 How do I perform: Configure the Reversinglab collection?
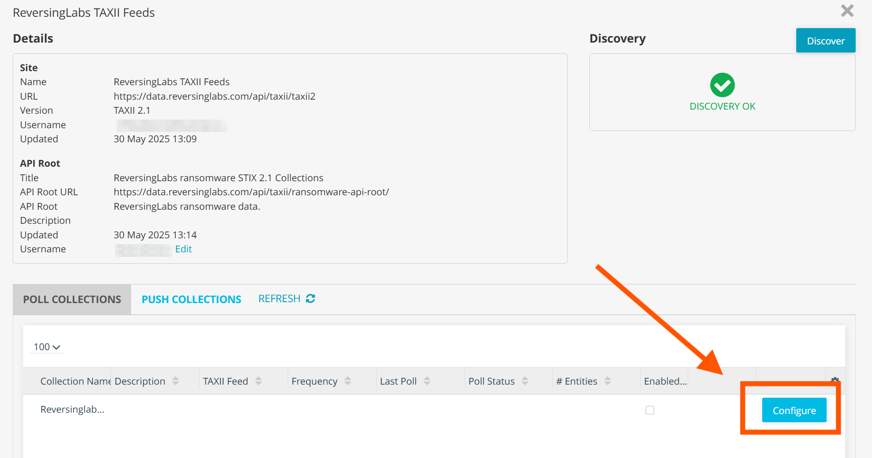[x=794, y=410]
